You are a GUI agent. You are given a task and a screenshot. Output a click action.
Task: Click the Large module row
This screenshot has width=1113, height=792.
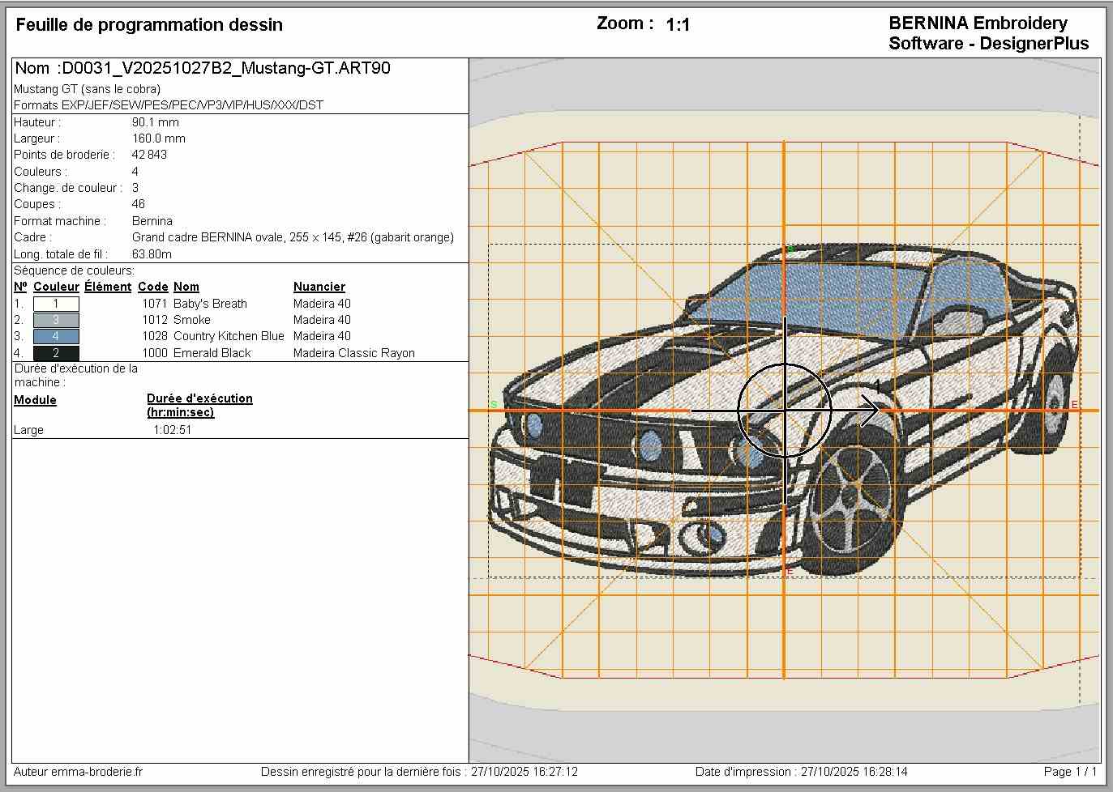(29, 430)
